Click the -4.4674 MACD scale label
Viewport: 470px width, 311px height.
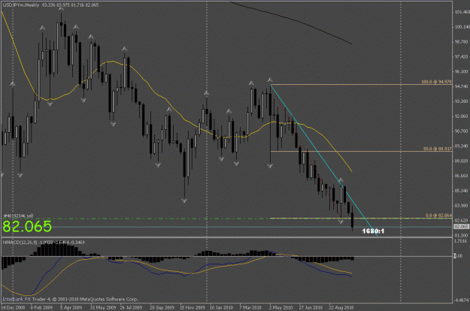[462, 300]
